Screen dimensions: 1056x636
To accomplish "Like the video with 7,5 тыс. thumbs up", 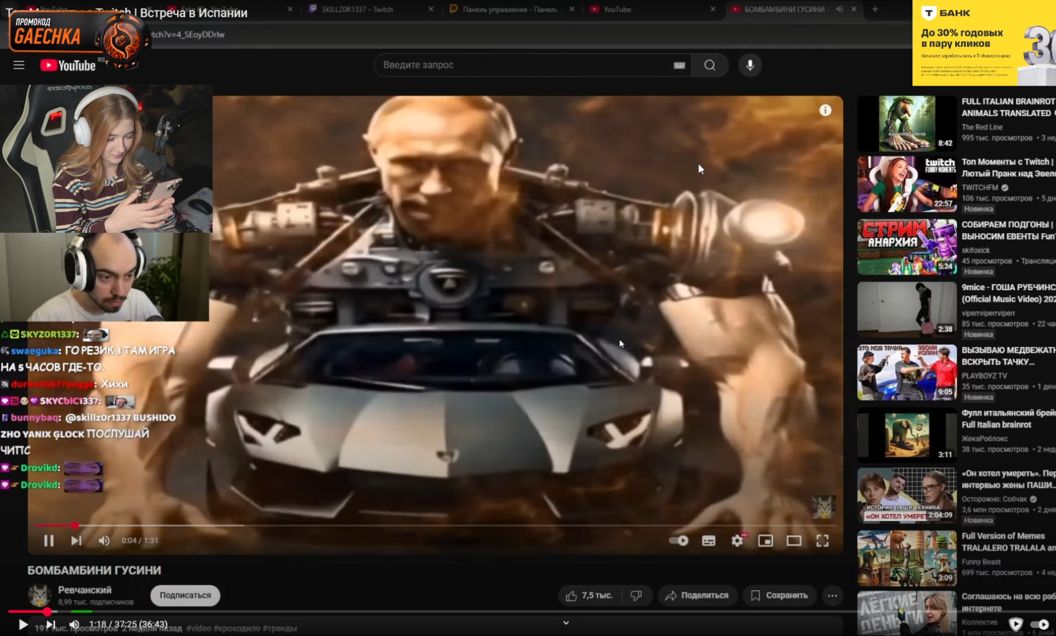I will pyautogui.click(x=589, y=596).
